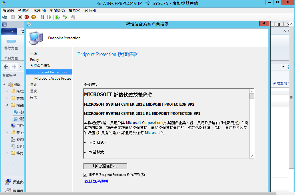The height and width of the screenshot is (195, 295).
Task: Go back with the console back arrow
Action: pyautogui.click(x=6, y=67)
